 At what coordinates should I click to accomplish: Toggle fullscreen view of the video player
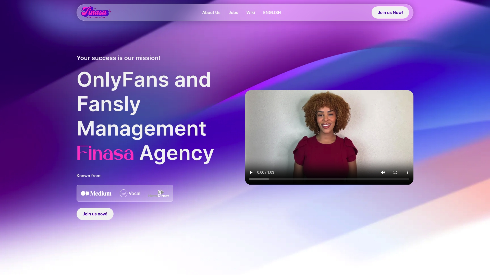[395, 172]
